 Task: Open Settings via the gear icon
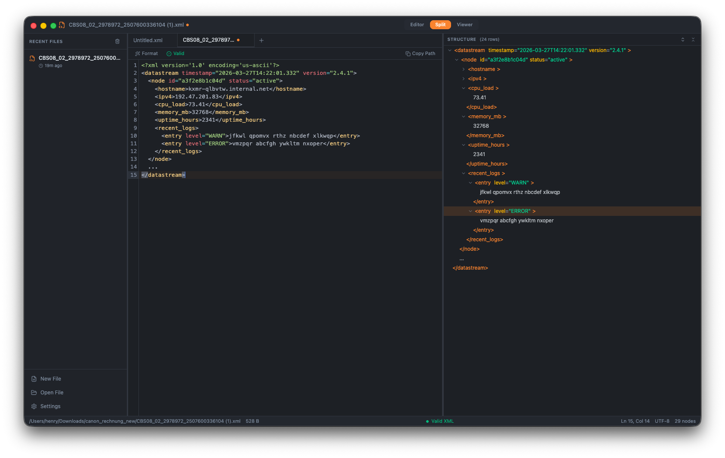tap(34, 406)
